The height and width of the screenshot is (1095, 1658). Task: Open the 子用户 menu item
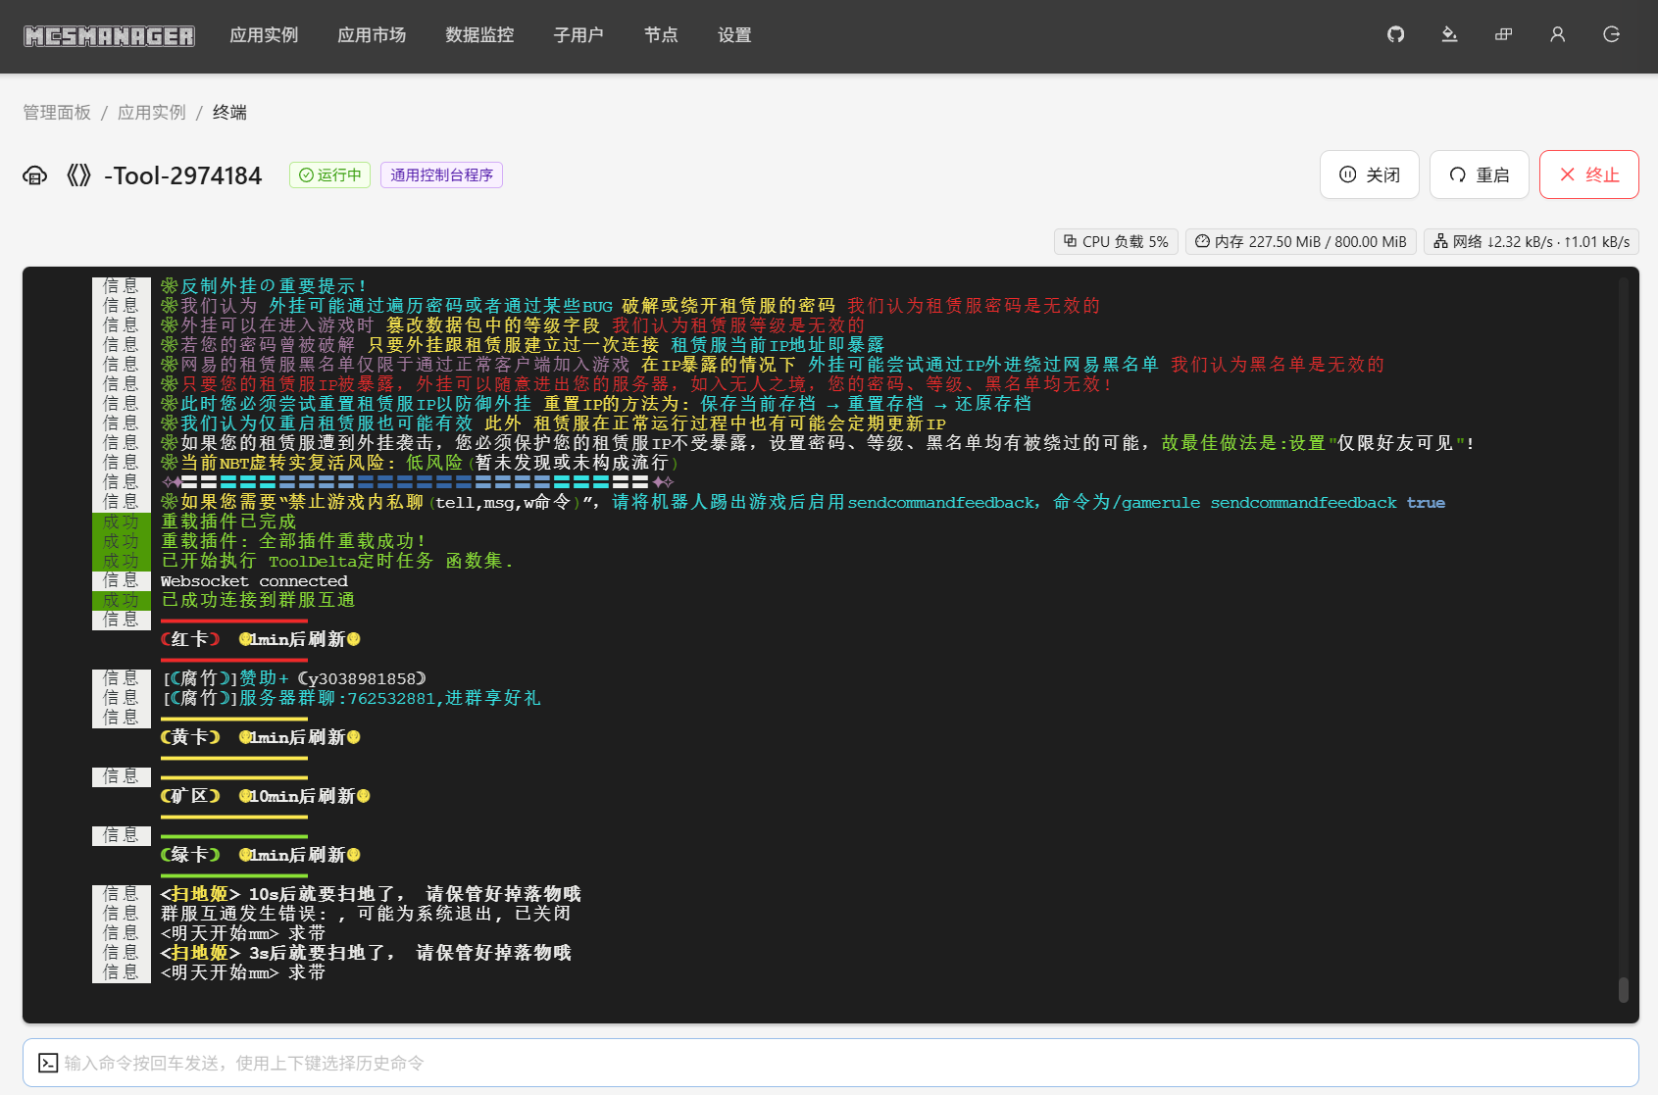click(578, 35)
